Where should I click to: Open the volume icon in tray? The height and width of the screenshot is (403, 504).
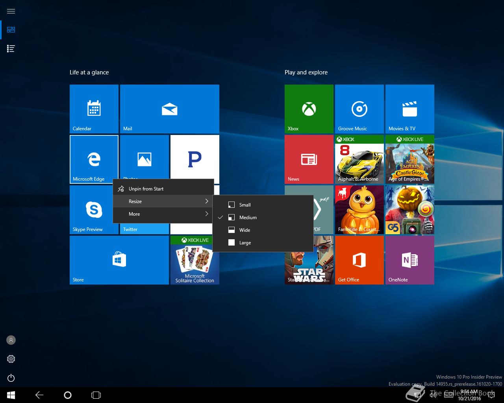[433, 395]
